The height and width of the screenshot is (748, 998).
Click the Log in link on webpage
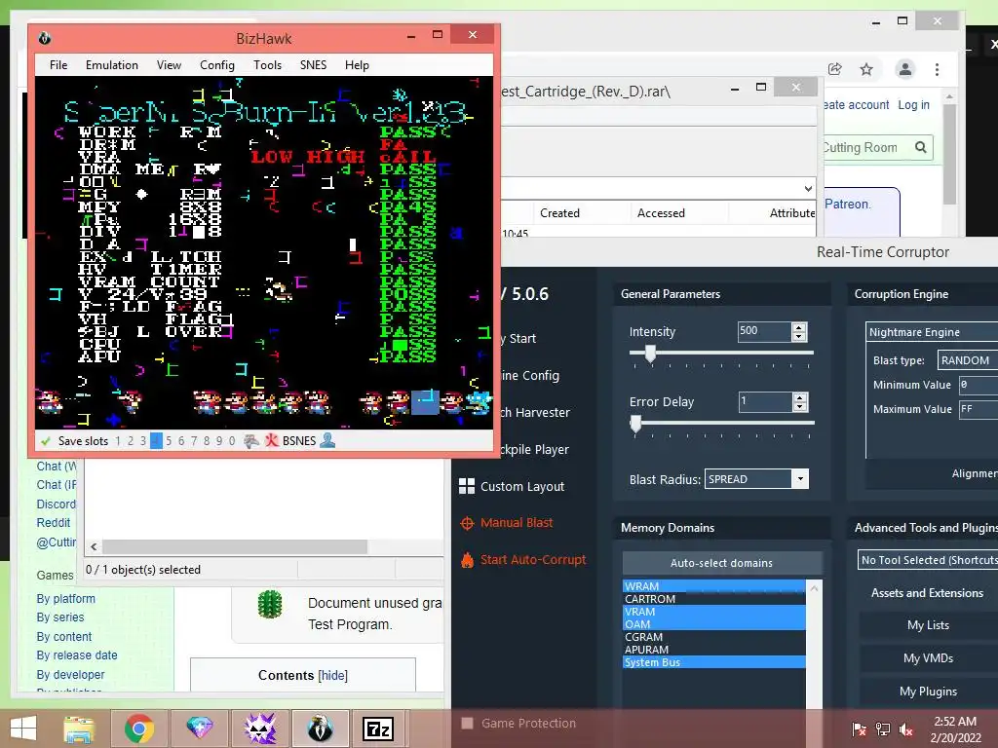point(913,105)
